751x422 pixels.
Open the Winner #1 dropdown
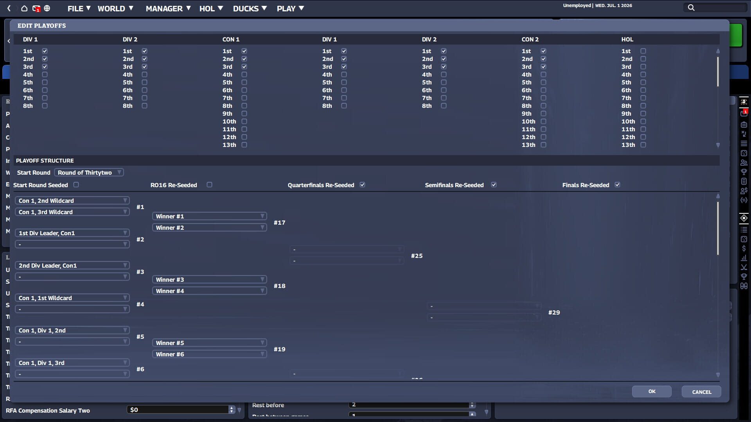(x=209, y=216)
